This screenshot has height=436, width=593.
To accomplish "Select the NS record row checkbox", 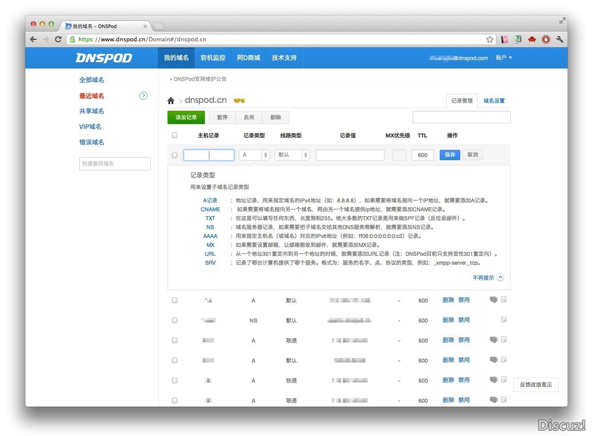I will click(x=175, y=320).
